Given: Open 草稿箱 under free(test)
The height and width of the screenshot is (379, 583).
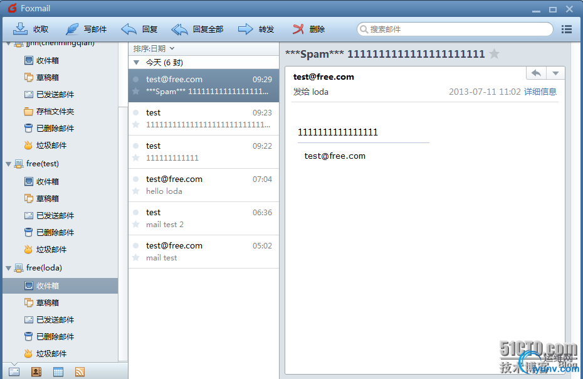Looking at the screenshot, I should click(41, 198).
